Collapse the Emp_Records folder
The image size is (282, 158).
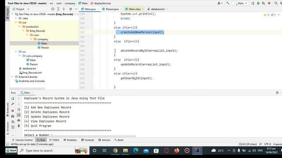23,31
